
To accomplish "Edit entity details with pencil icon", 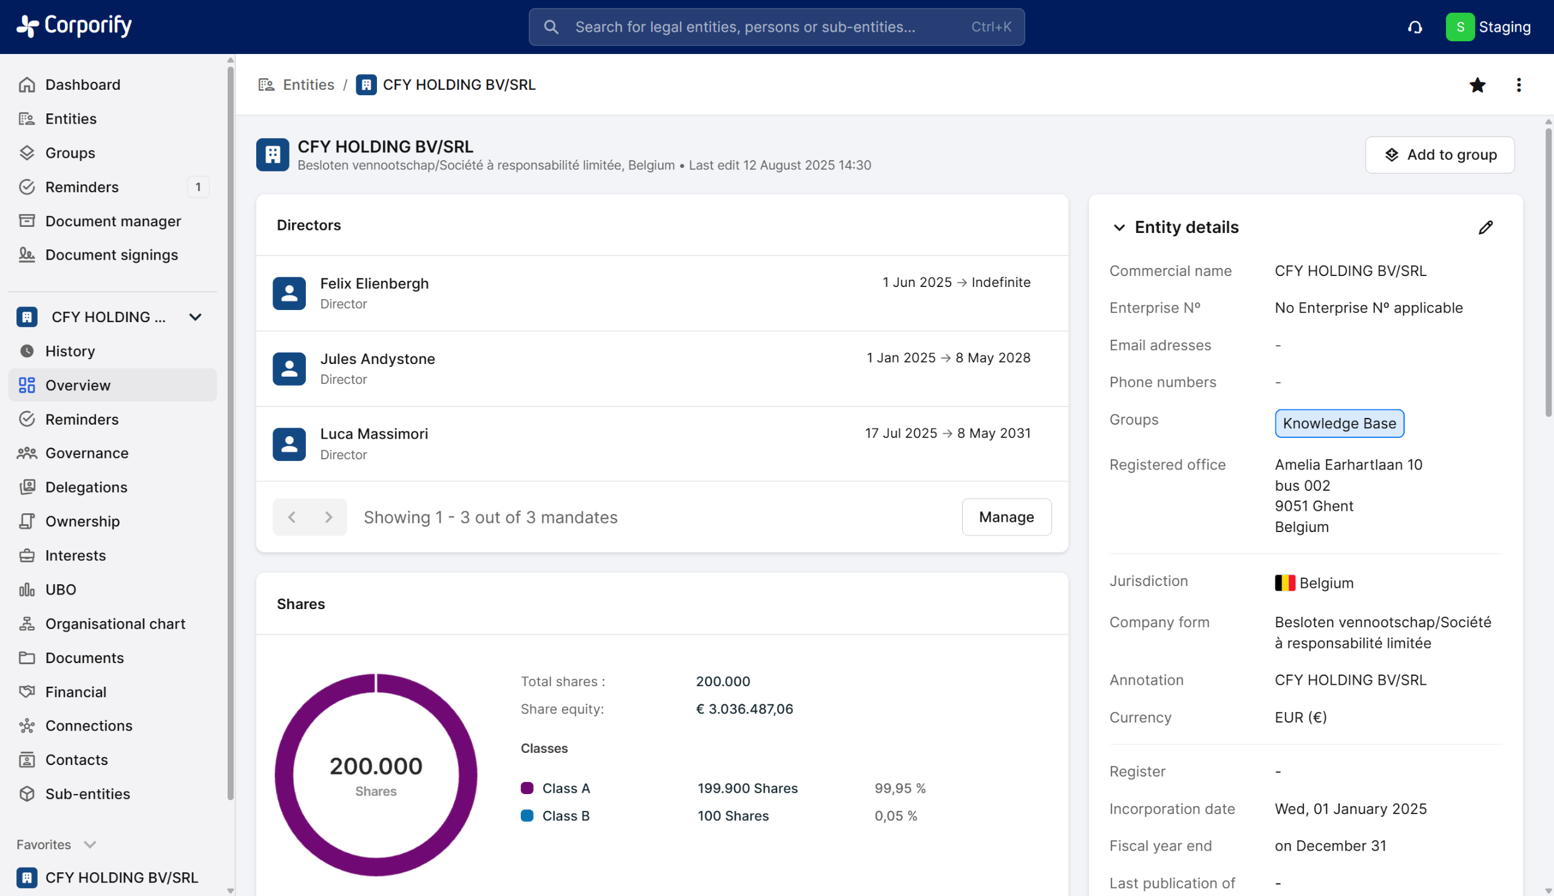I will click(1485, 227).
